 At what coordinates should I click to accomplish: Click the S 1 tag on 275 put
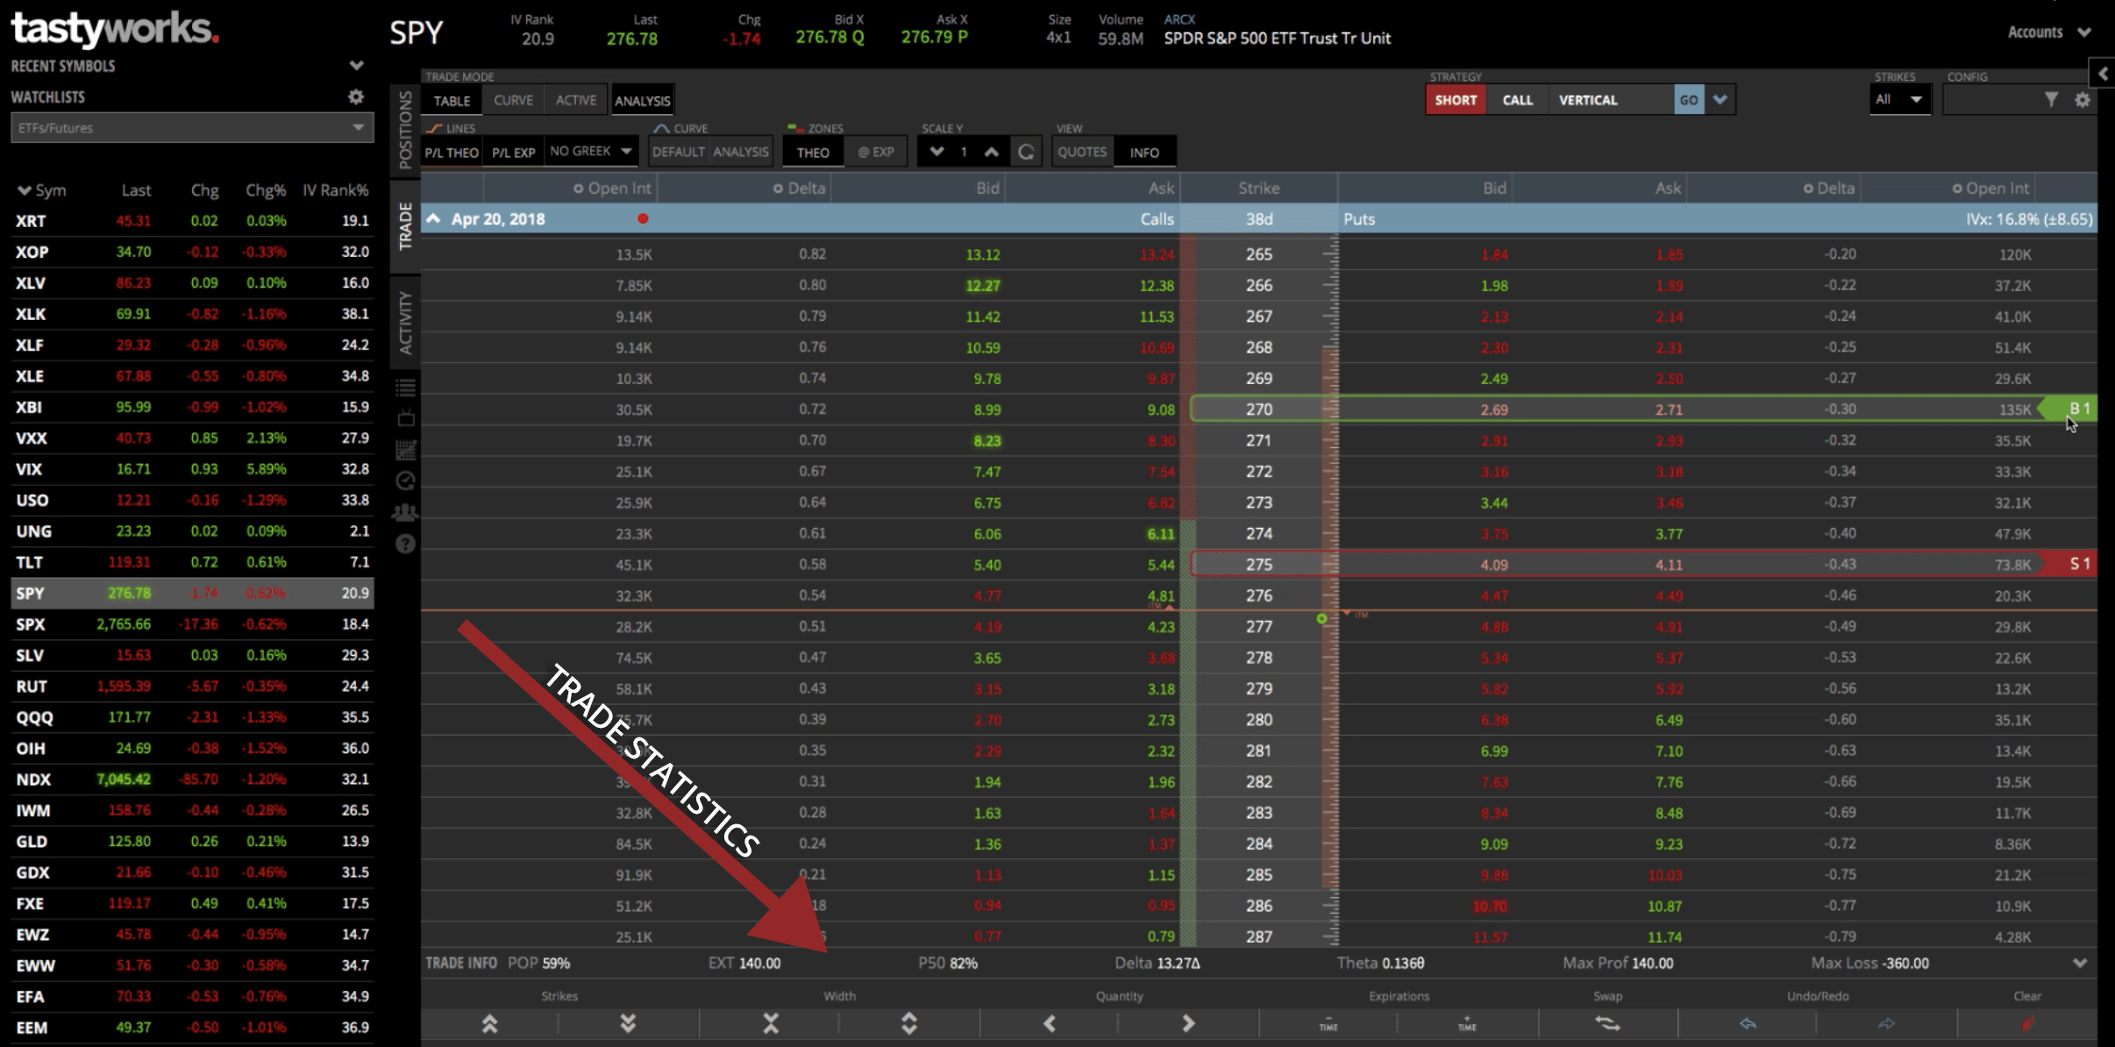[2069, 564]
